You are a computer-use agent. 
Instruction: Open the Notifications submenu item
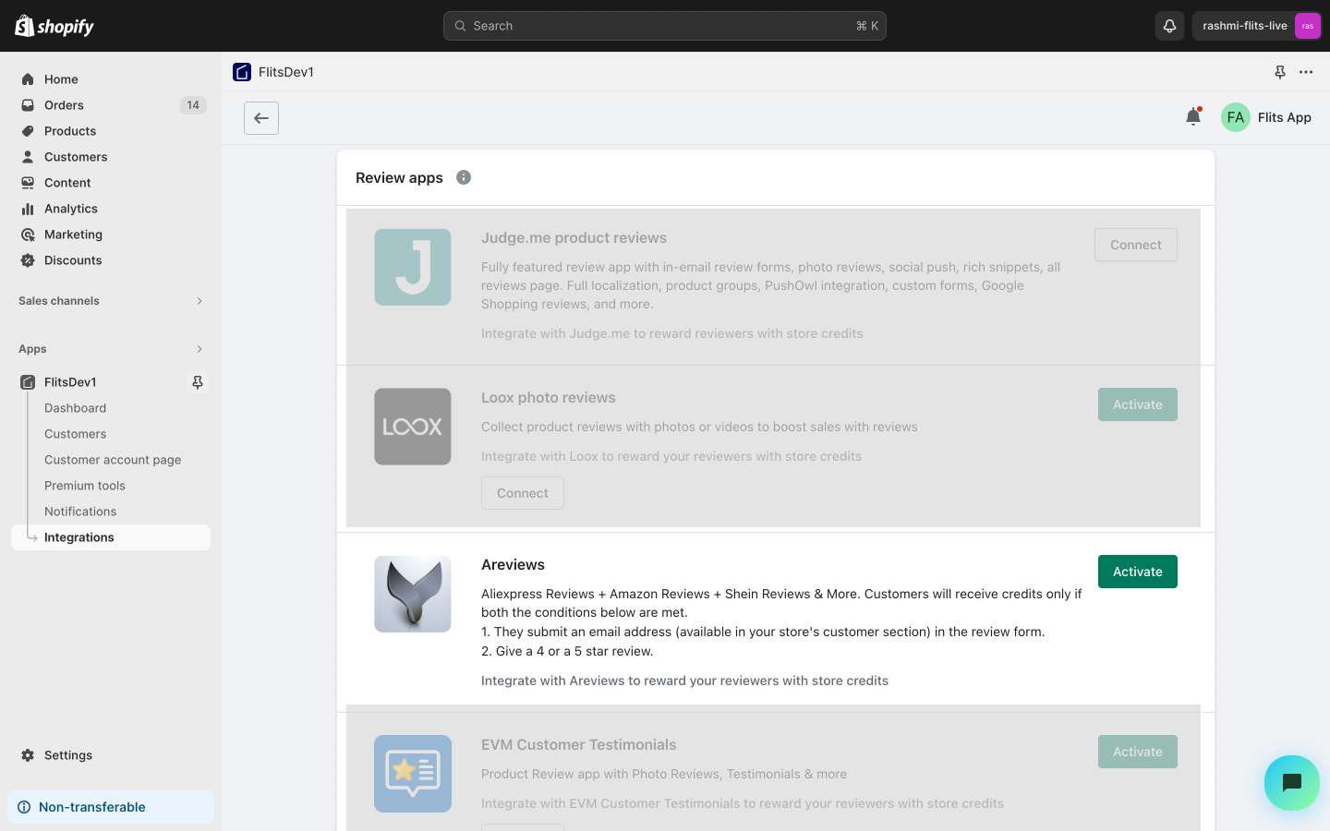80,512
